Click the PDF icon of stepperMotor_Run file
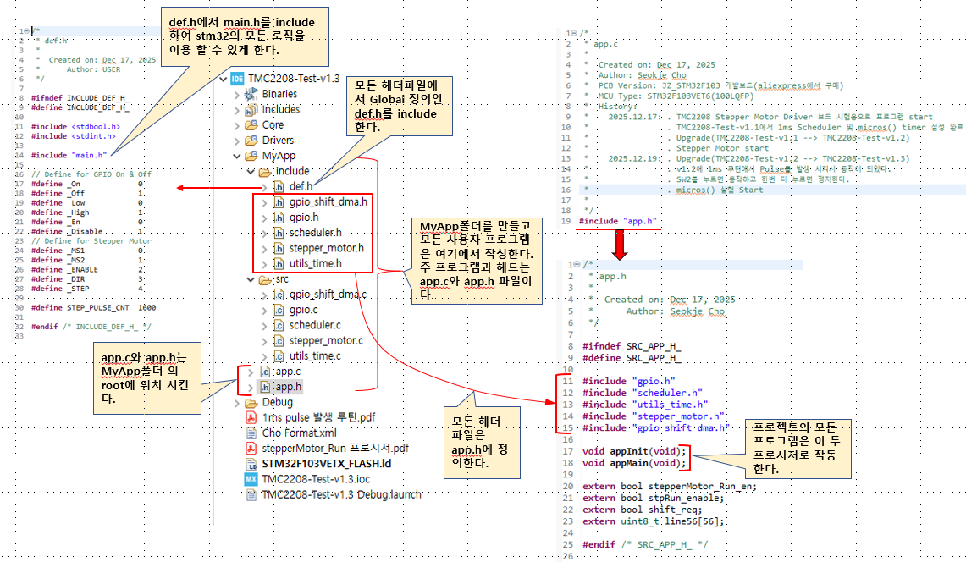 (251, 448)
